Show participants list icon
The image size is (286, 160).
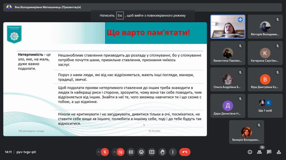[x=259, y=152]
